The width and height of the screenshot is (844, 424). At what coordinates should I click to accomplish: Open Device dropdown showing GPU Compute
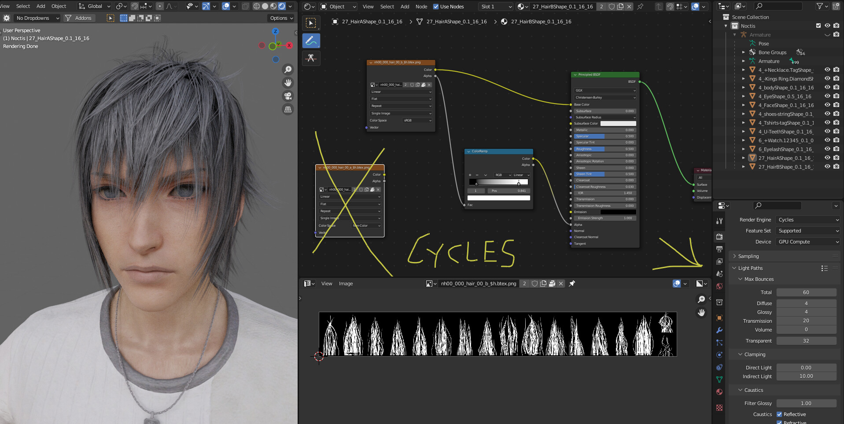pos(808,242)
